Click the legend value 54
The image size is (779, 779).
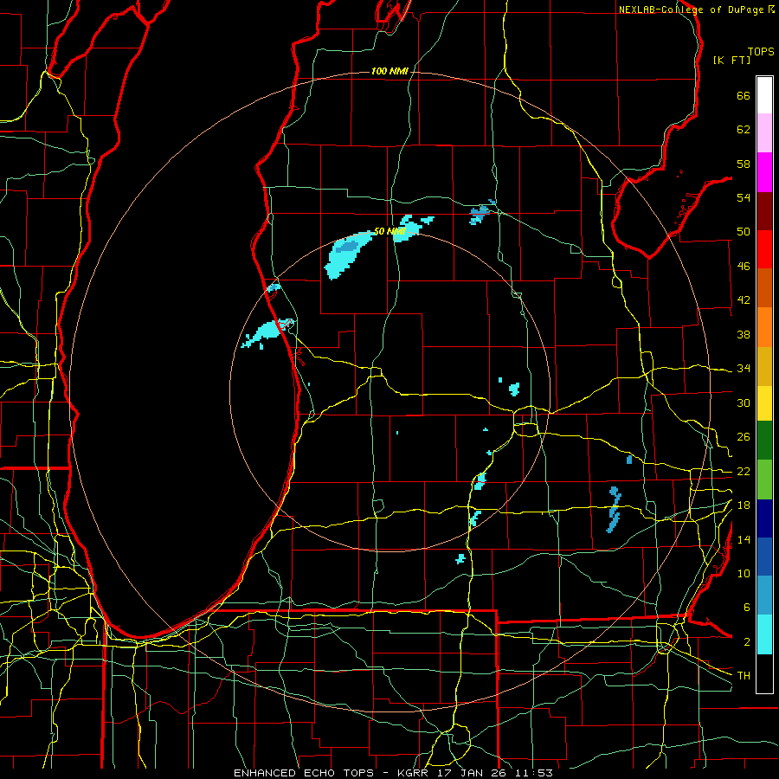click(744, 197)
